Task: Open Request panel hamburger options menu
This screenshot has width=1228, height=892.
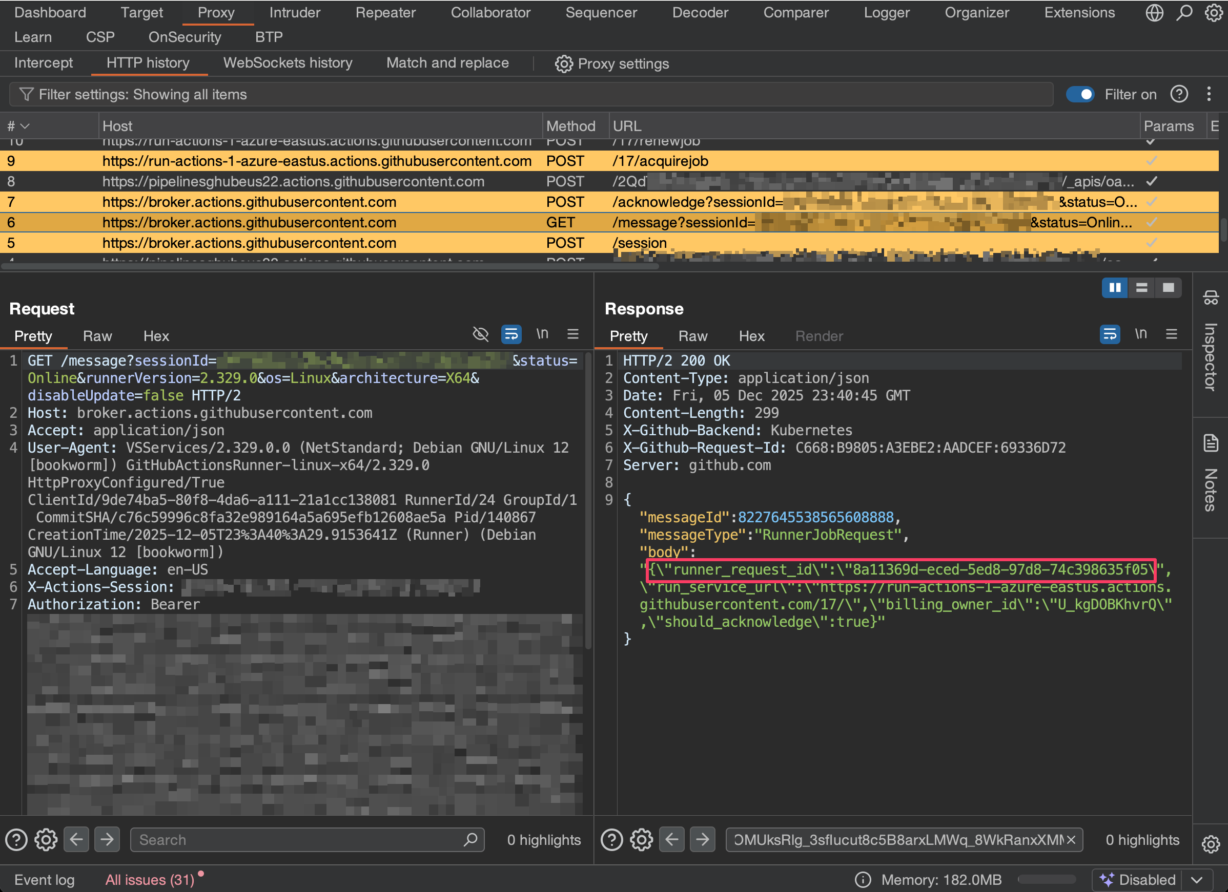Action: click(573, 334)
